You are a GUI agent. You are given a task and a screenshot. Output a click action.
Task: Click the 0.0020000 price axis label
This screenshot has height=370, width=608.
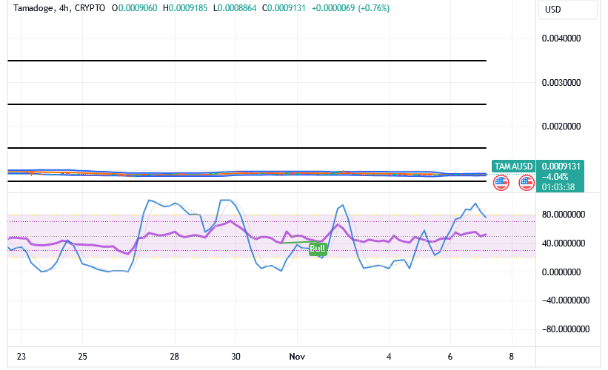(x=561, y=127)
